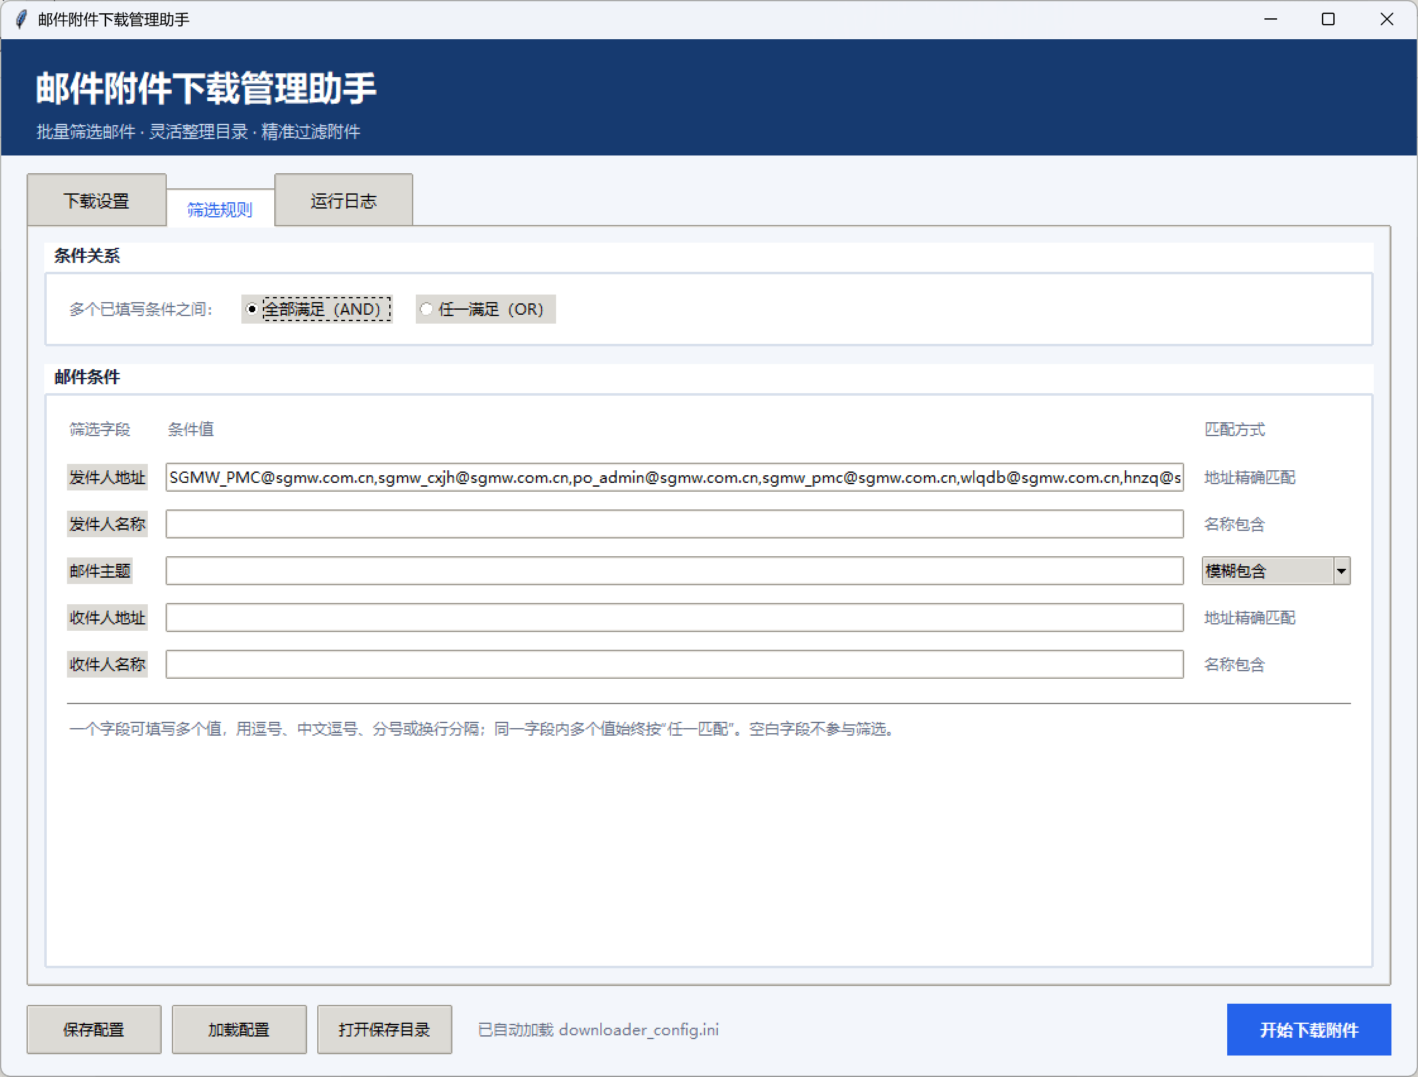
Task: Click the 条件关系 section heading
Action: click(x=87, y=256)
